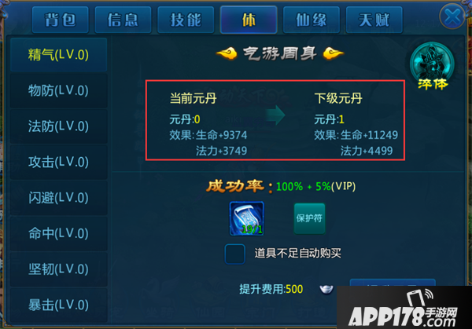Open the 背包 tab
Image resolution: width=472 pixels, height=329 pixels.
(61, 20)
